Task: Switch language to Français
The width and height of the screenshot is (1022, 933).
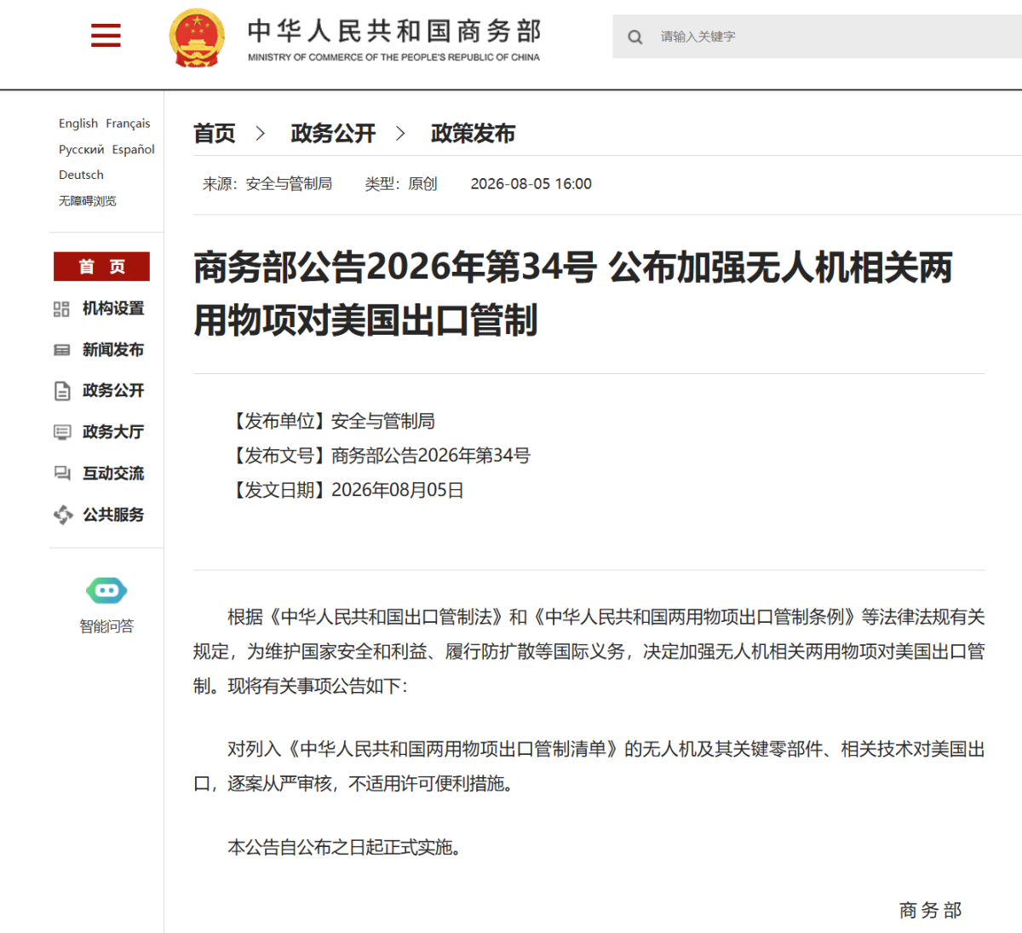Action: pos(128,124)
